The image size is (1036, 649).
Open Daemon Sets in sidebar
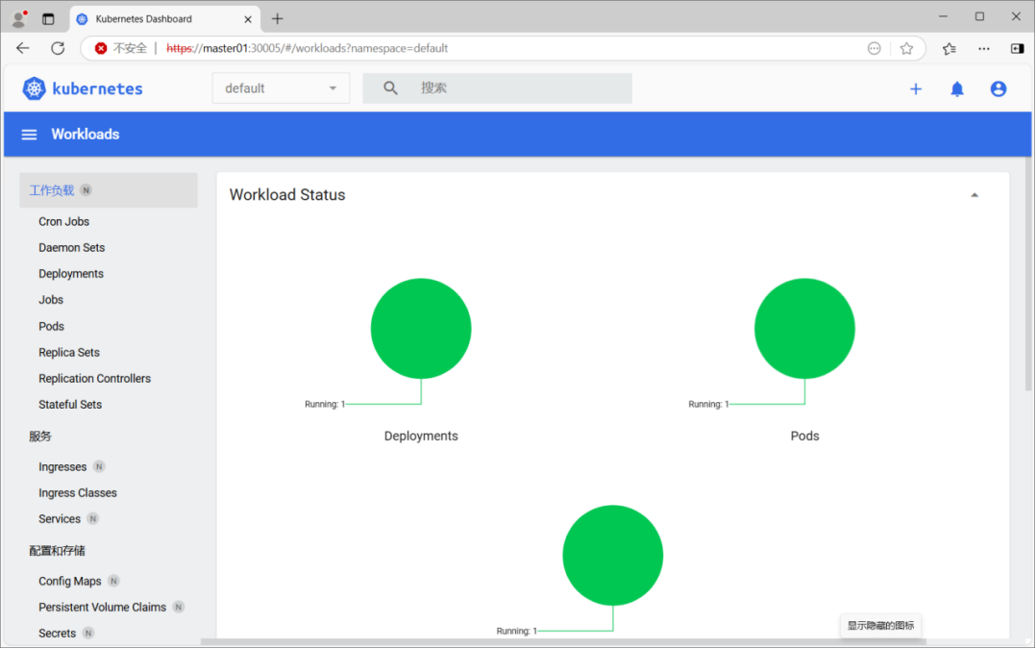click(x=71, y=248)
